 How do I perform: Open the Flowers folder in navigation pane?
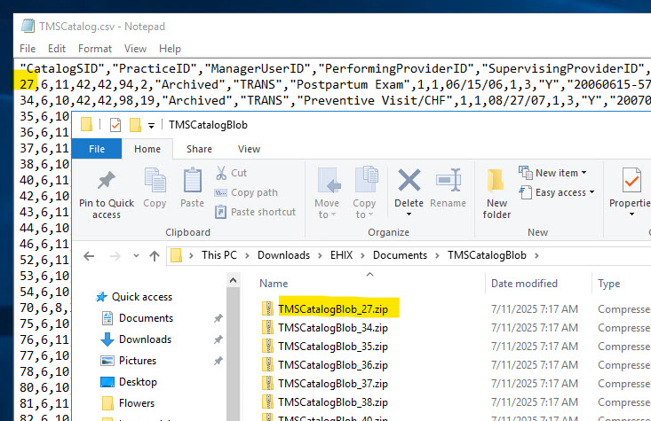(128, 402)
